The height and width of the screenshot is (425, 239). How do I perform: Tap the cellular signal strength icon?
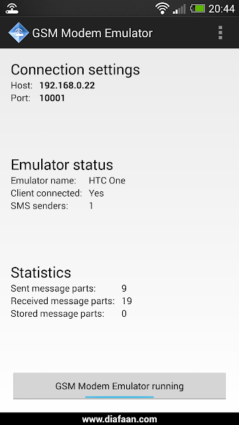[x=179, y=9]
